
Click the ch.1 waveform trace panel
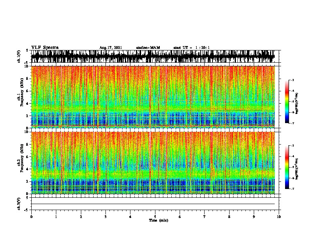tap(153, 56)
